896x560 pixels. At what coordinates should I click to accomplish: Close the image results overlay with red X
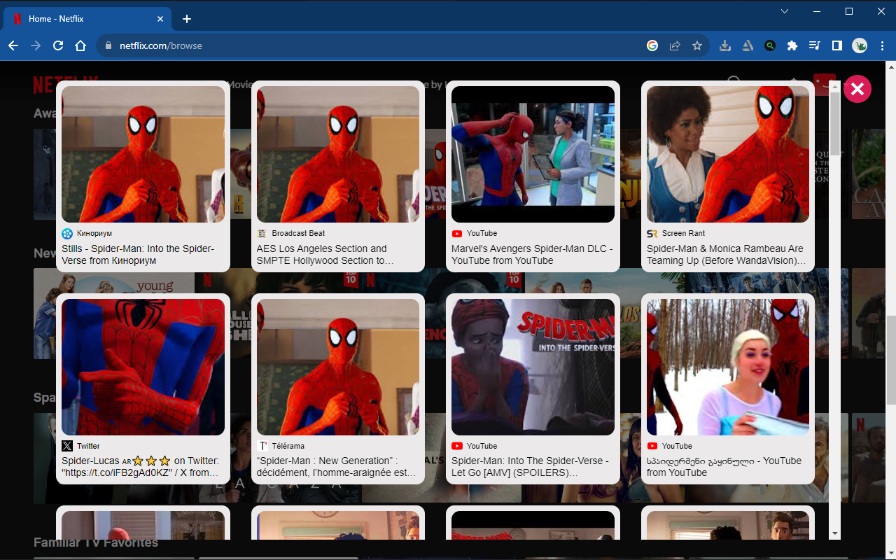pyautogui.click(x=857, y=89)
